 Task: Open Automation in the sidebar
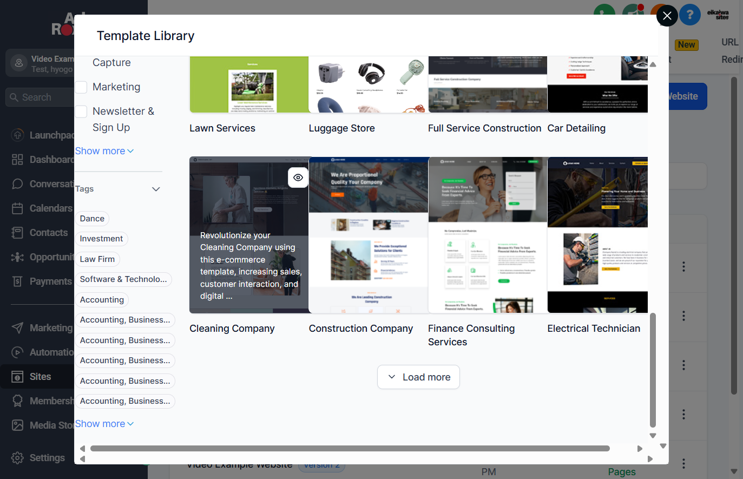[42, 352]
